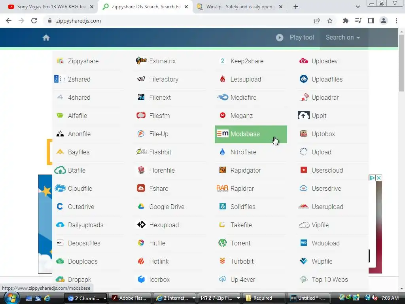
Task: Select Modsbase from the menu
Action: (251, 134)
